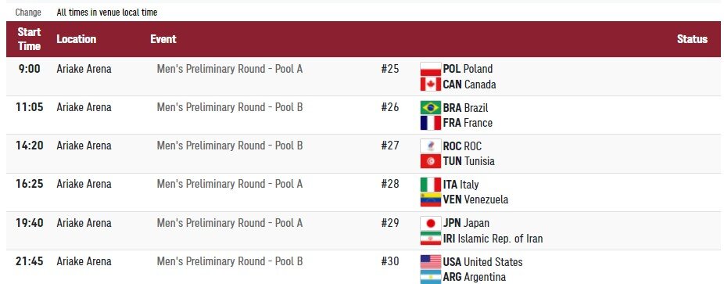Click Ariake Arena location at 19:40
Image resolution: width=724 pixels, height=284 pixels.
[x=84, y=222]
